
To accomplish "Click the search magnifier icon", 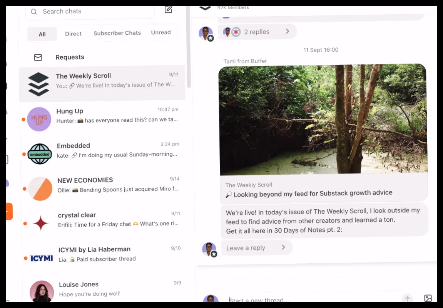I will coord(34,12).
